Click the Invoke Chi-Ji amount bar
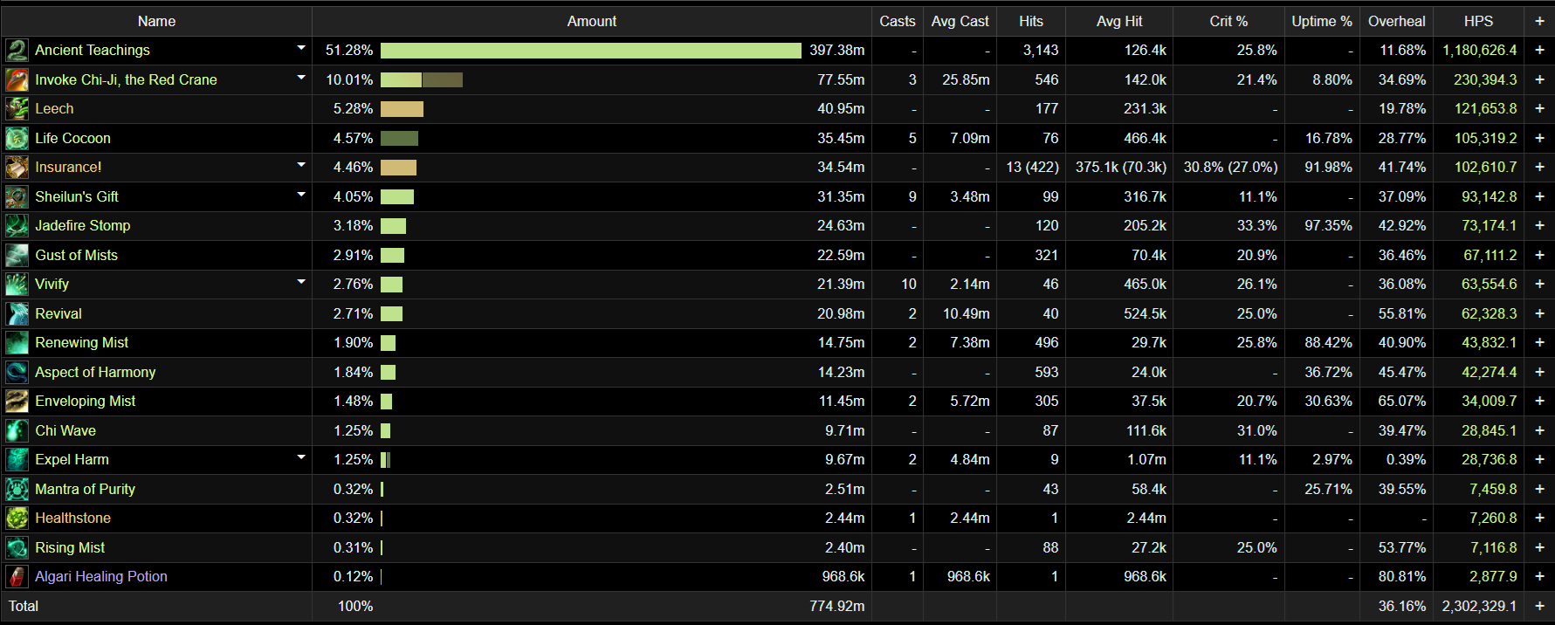 click(422, 79)
